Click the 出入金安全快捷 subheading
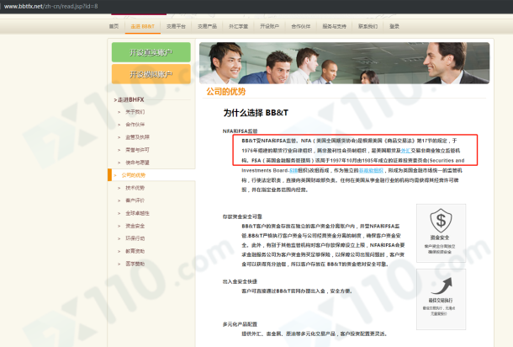This screenshot has height=347, width=513. [x=240, y=281]
